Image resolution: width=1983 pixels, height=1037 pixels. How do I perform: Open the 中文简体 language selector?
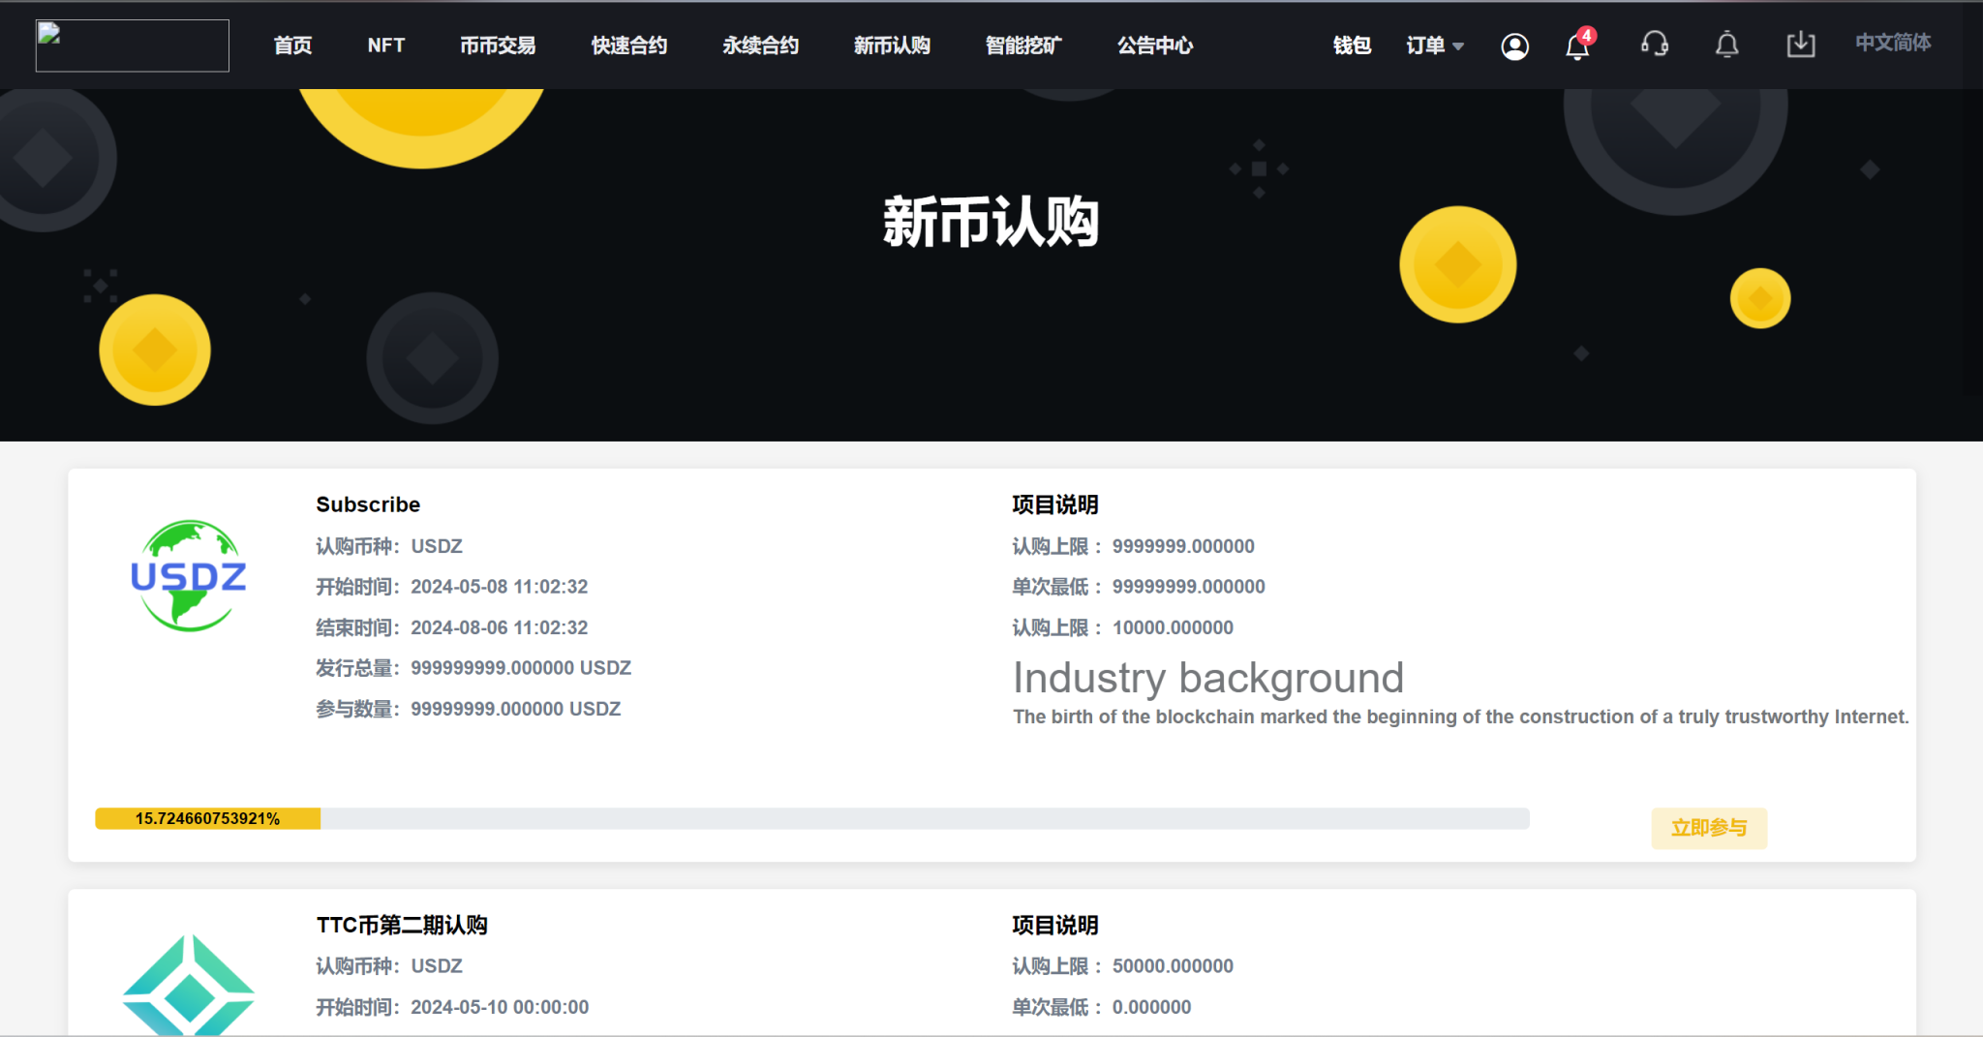1892,43
